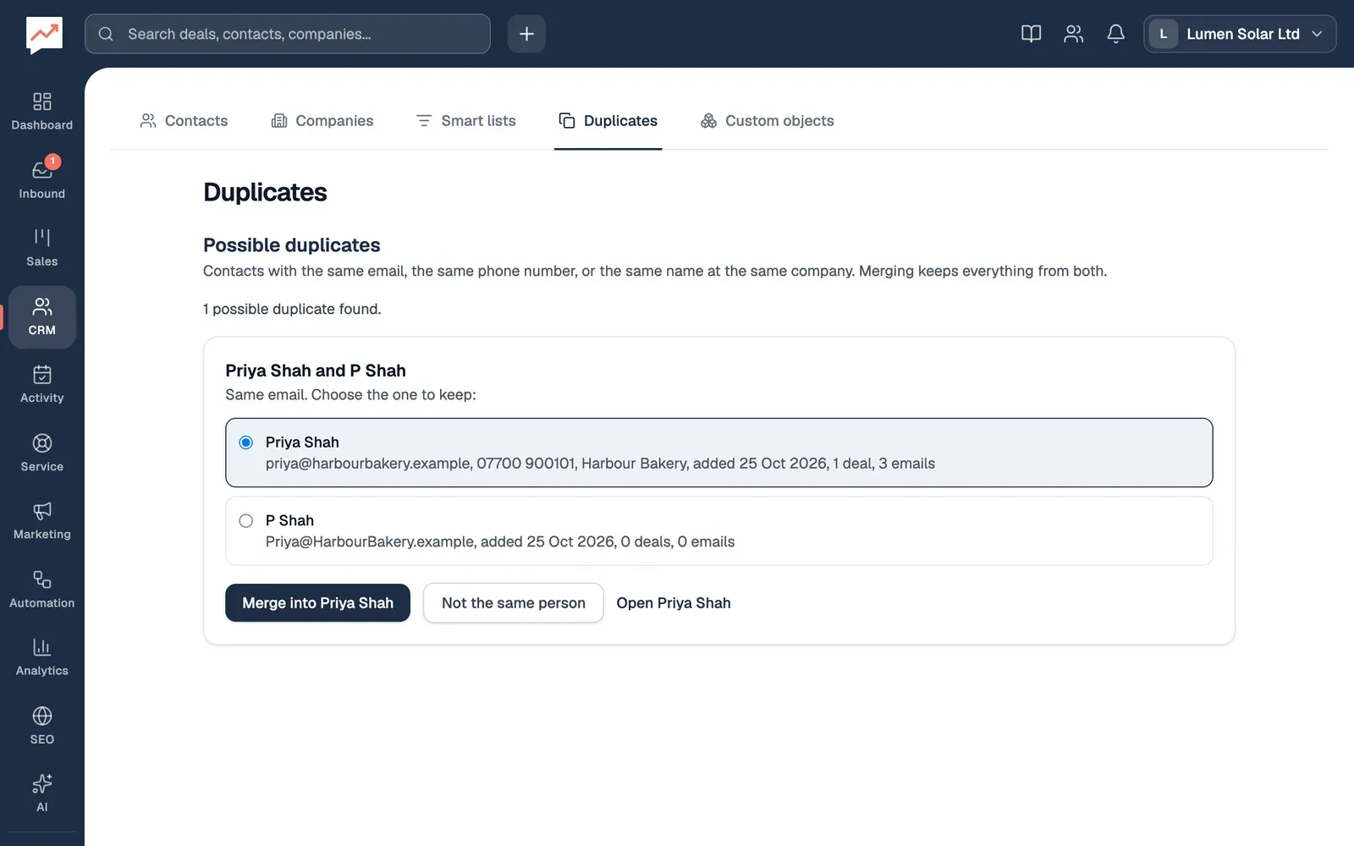Open Priya Shah contact link
Viewport: 1354px width, 846px height.
click(x=674, y=603)
